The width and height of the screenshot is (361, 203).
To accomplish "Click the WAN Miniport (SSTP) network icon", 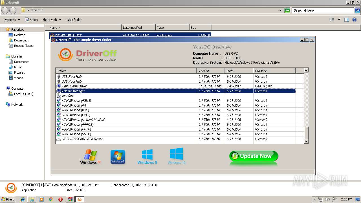I will pyautogui.click(x=59, y=134).
